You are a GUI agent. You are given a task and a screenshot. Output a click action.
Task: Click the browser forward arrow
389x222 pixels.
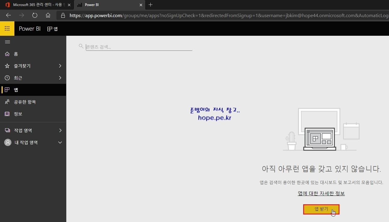coord(22,15)
